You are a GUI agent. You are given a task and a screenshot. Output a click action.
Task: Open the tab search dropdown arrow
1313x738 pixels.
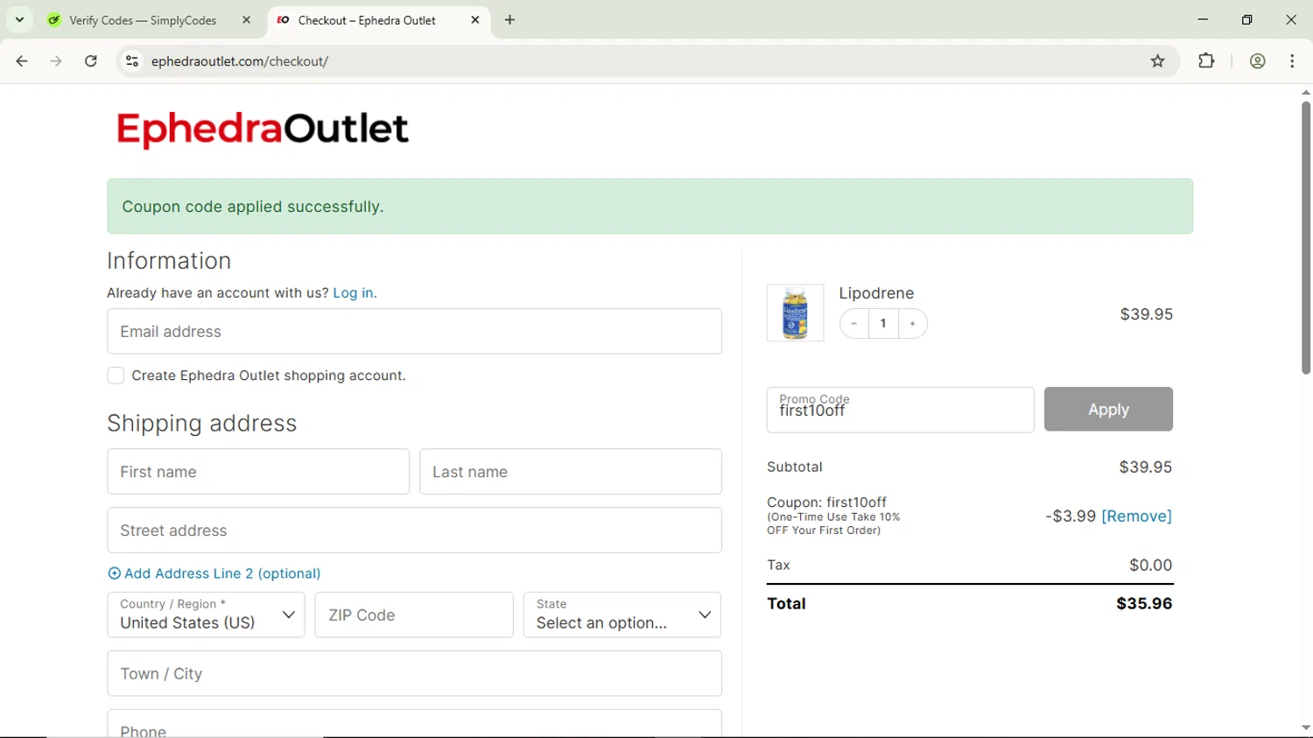click(x=19, y=20)
